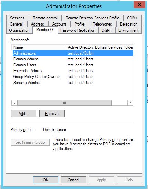Viewport: 148px width, 189px height.
Task: Cancel the Administrator Properties dialog
Action: (x=73, y=180)
